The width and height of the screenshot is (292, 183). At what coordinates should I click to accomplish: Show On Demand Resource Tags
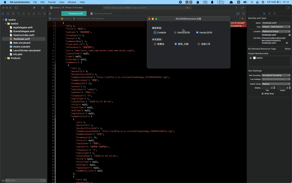coord(288,49)
